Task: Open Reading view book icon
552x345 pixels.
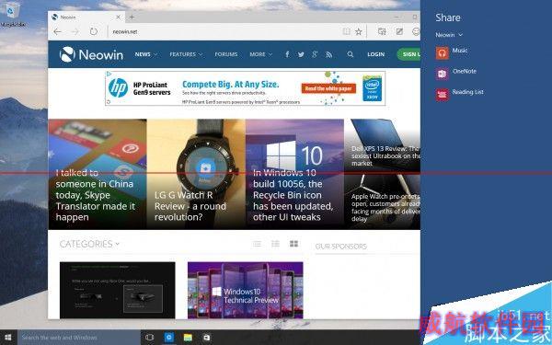Action: tap(347, 31)
